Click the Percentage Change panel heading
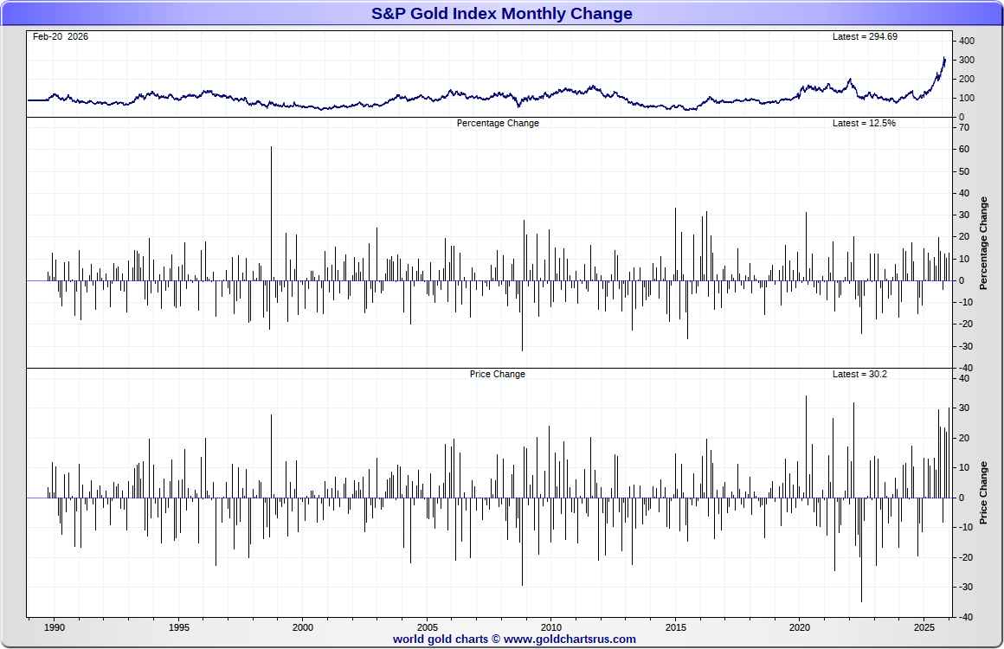This screenshot has height=649, width=1004. [x=498, y=123]
